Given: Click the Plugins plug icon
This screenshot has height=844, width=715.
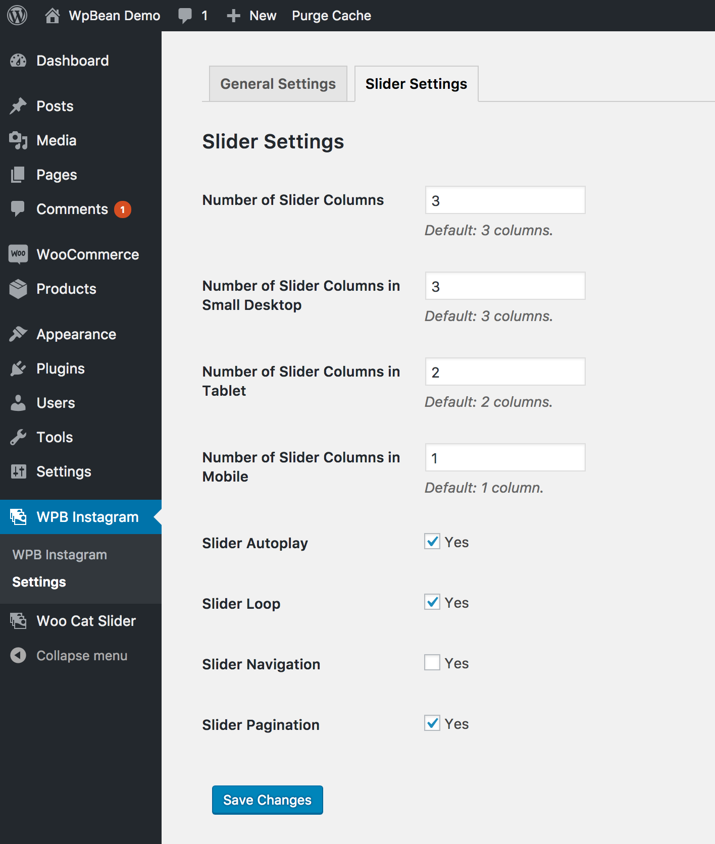Looking at the screenshot, I should (x=18, y=368).
